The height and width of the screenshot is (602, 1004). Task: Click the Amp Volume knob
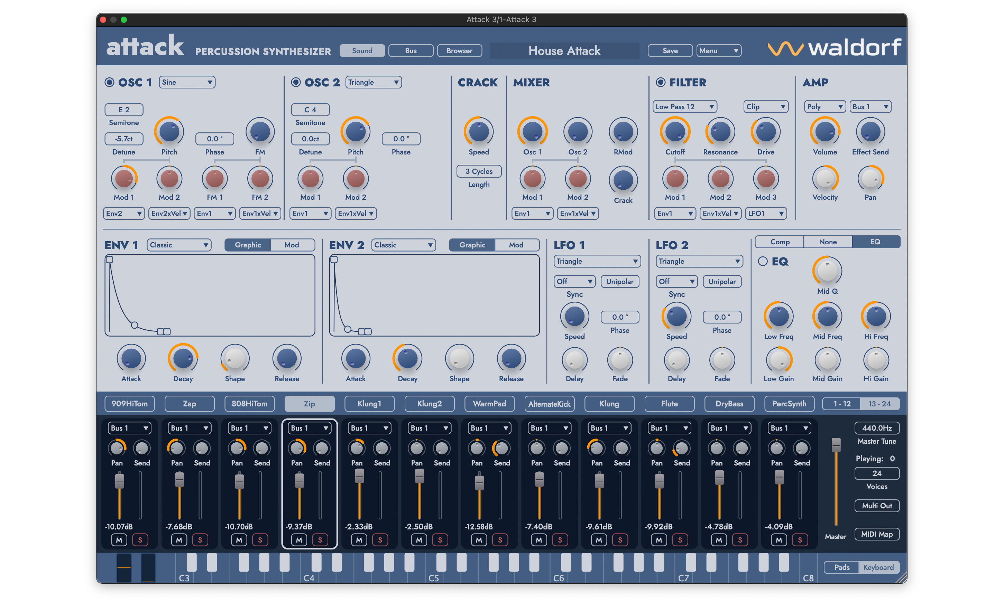tap(824, 131)
